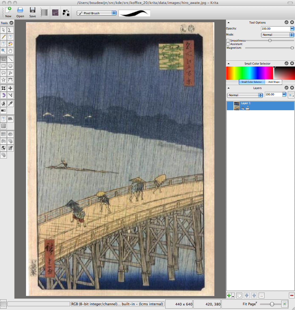Select the zoom magnifier tool
295x310 pixels.
click(3, 51)
